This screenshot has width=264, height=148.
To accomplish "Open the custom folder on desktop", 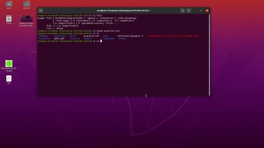I will coord(26,5).
